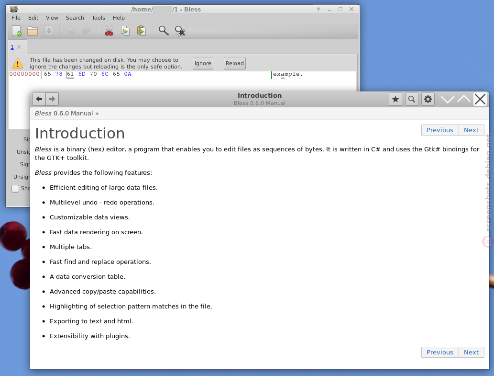Open a file with the folder icon

(33, 31)
